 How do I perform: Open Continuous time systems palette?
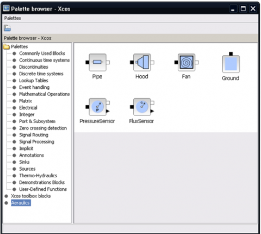point(45,60)
